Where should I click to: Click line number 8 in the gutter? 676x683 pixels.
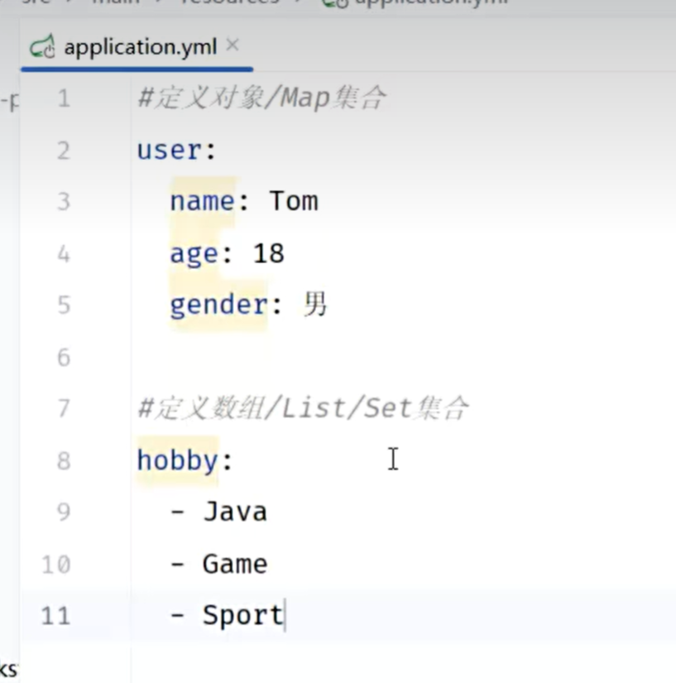(x=64, y=460)
